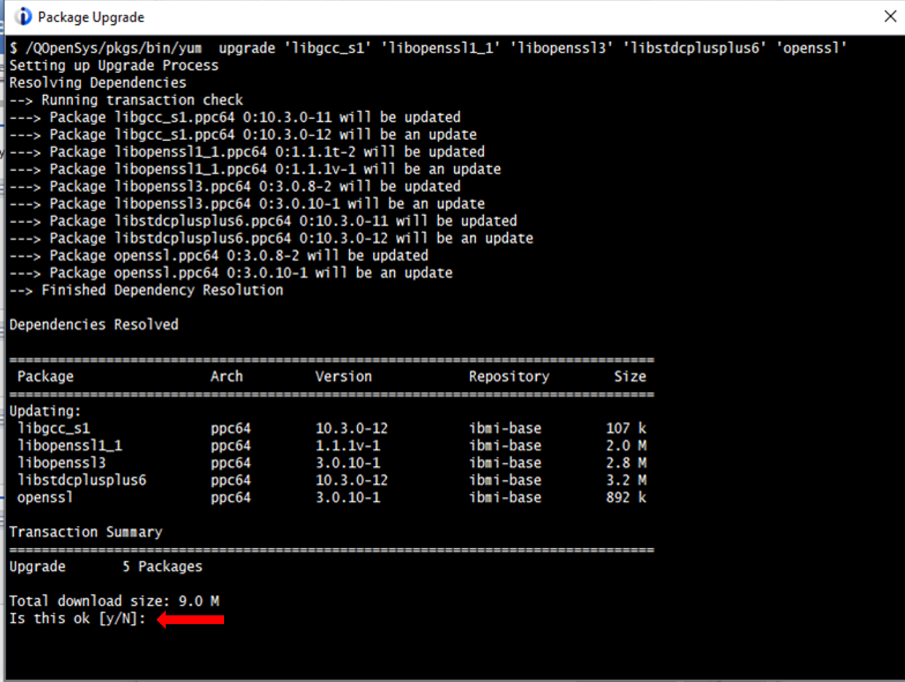Viewport: 905px width, 682px height.
Task: Click libopenssl3 0:3.0.8-2 will be updated line
Action: coord(235,186)
